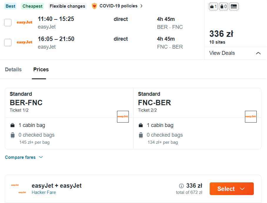The width and height of the screenshot is (267, 203).
Task: Click the easyJet logo on the 11:40 flight row
Action: point(25,22)
